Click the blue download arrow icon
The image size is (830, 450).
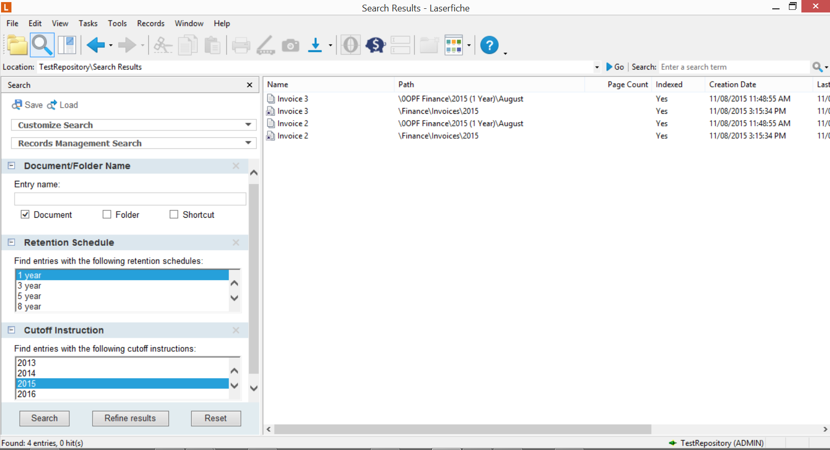point(315,45)
